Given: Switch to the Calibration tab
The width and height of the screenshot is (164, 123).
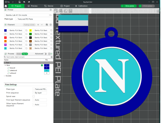Looking at the screenshot, I should point(81,6).
